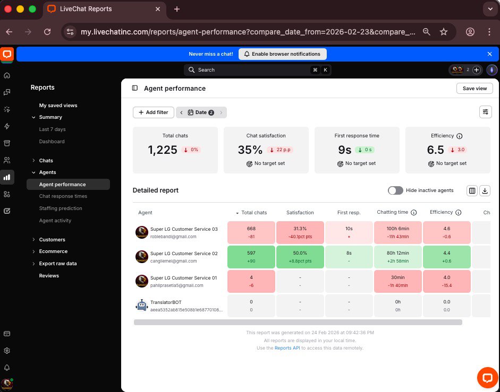Screen dimensions: 500x392
Task: Open the Dashboard report
Action: click(x=52, y=142)
